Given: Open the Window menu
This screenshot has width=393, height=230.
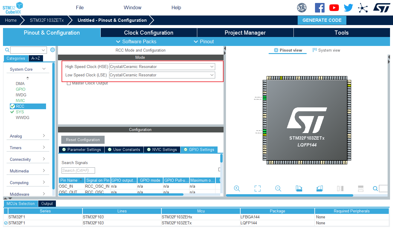Looking at the screenshot, I should 133,8.
